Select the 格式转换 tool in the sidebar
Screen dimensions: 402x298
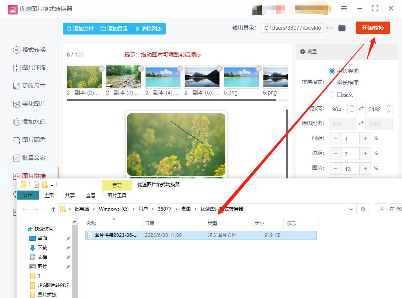29,50
